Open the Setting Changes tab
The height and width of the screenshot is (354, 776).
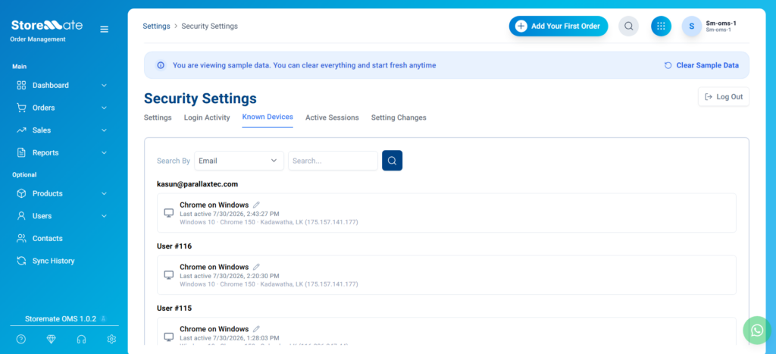tap(399, 117)
